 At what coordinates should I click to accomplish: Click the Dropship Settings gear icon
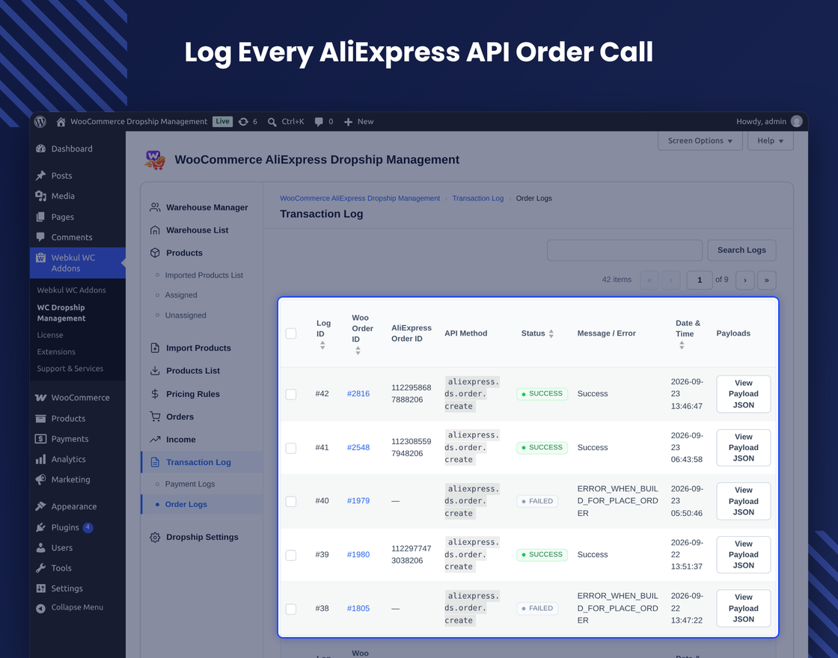[x=155, y=538]
